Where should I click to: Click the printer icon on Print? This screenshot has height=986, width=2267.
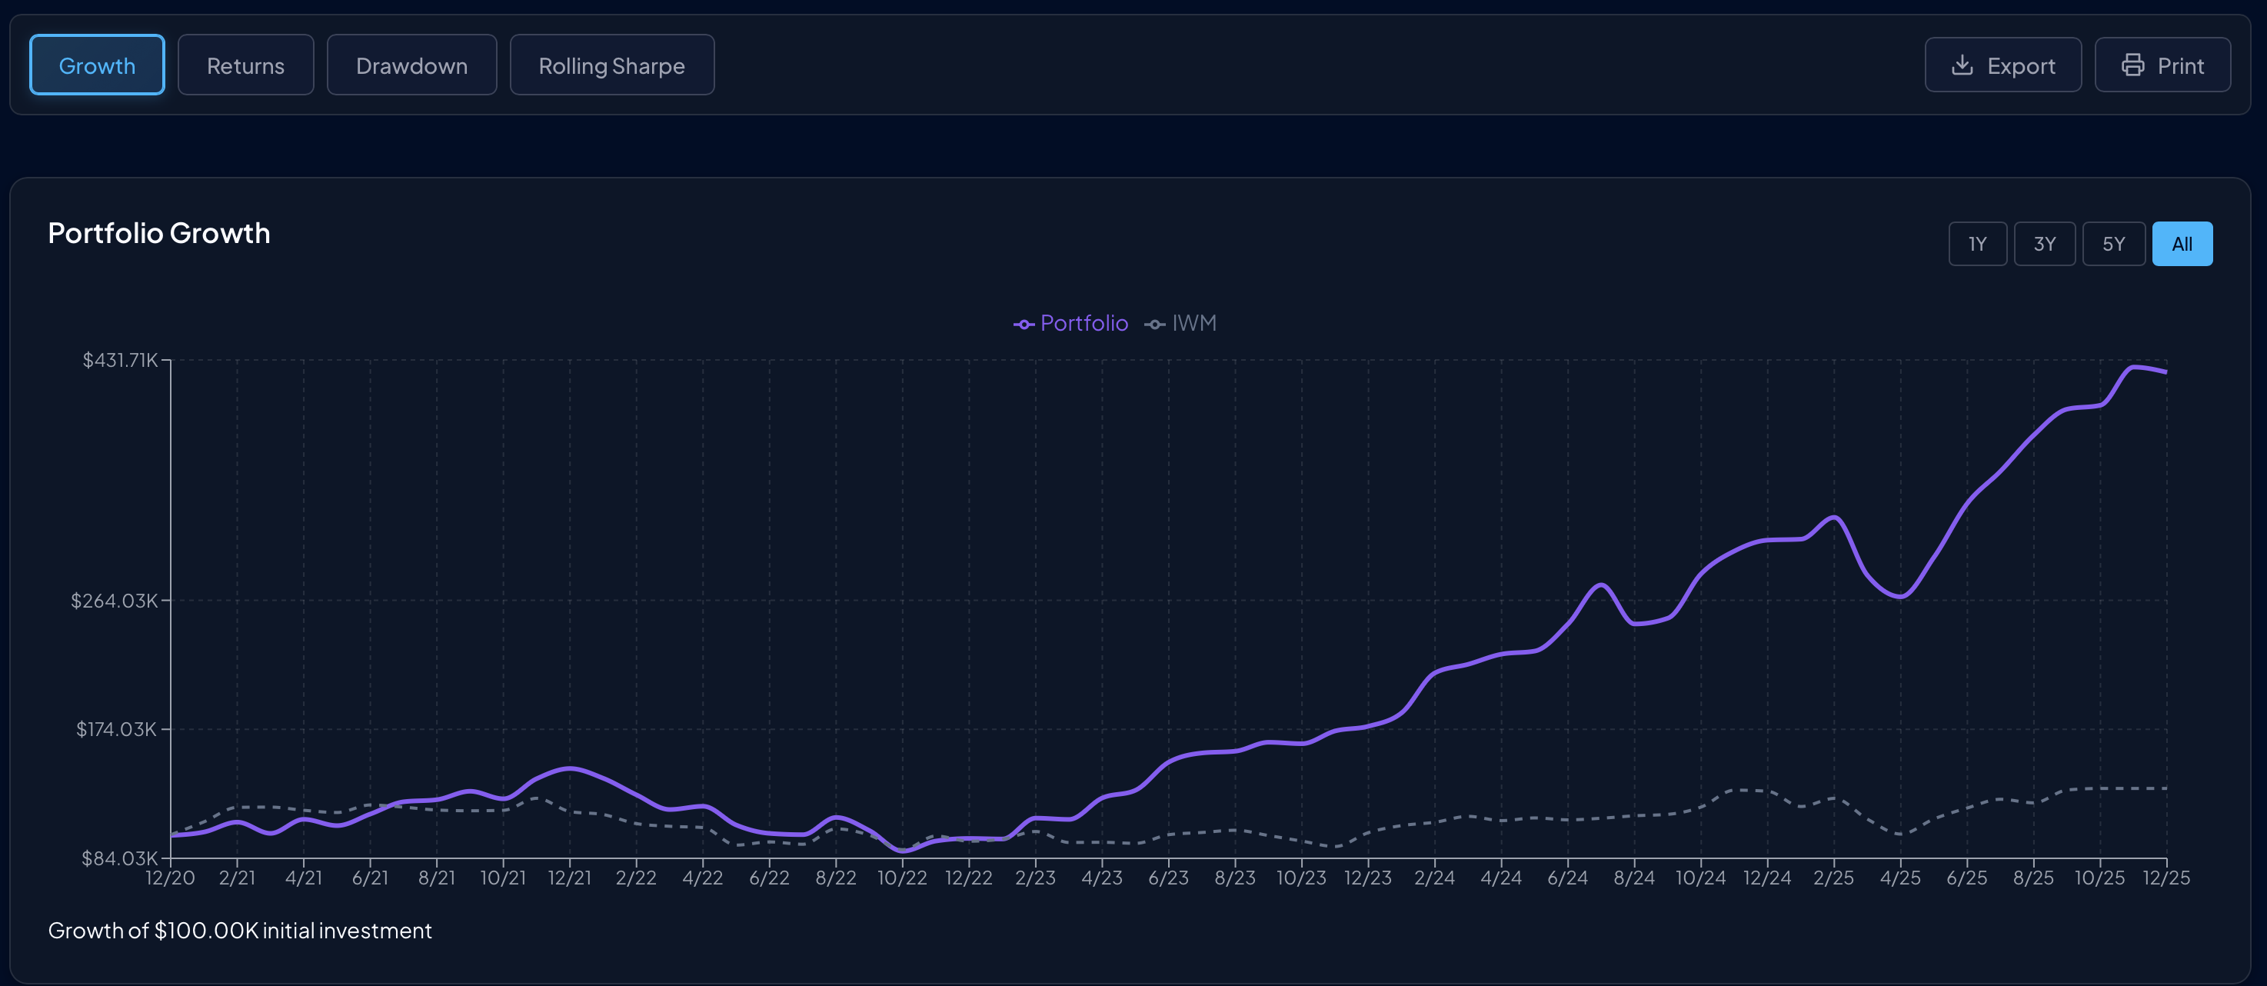point(2132,65)
